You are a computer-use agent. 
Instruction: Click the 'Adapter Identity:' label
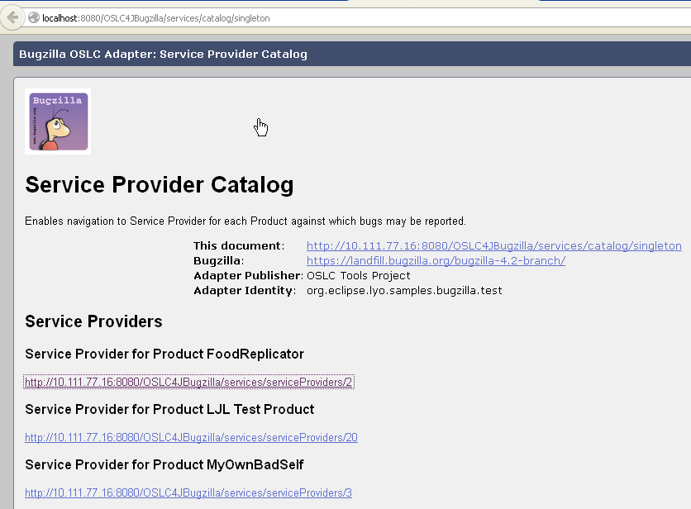[x=245, y=291]
